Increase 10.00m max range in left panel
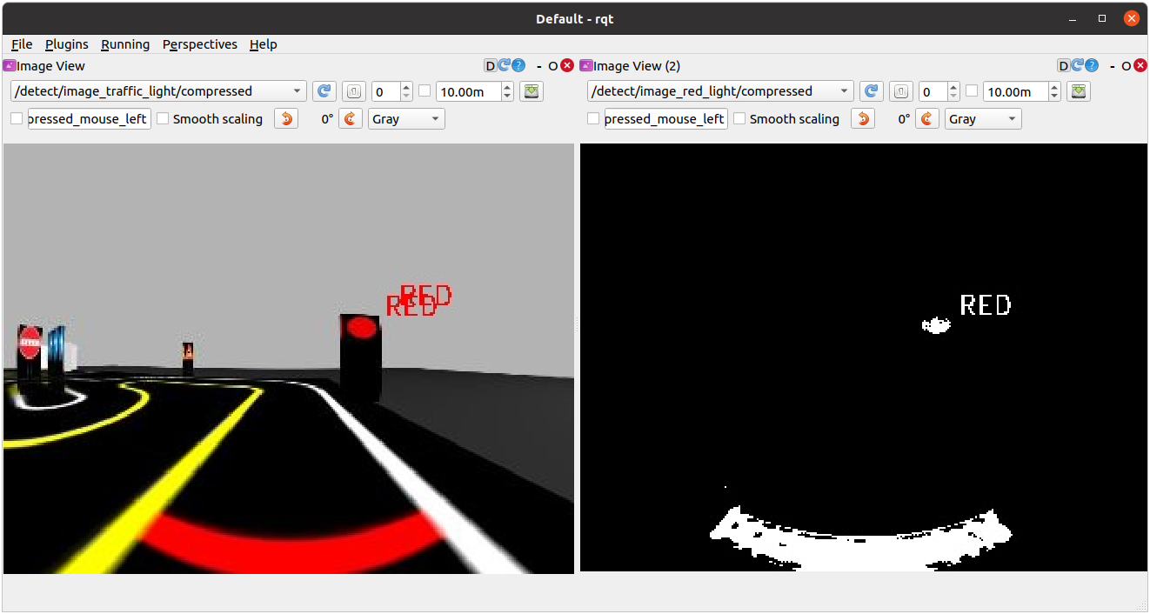 pyautogui.click(x=507, y=87)
